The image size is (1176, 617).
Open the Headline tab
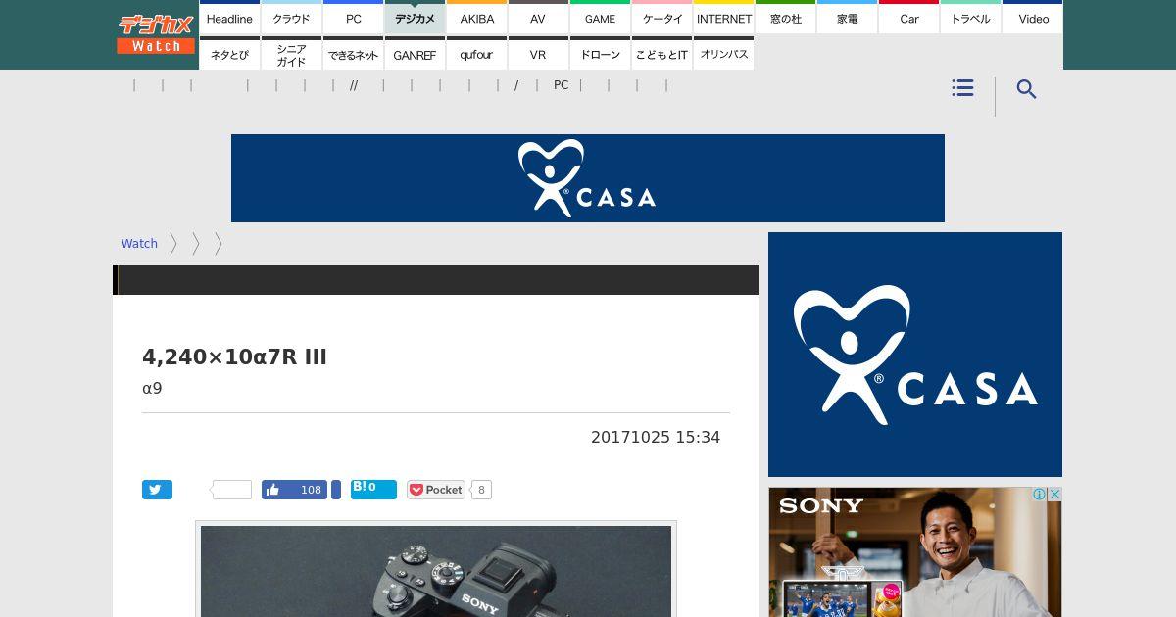[229, 18]
